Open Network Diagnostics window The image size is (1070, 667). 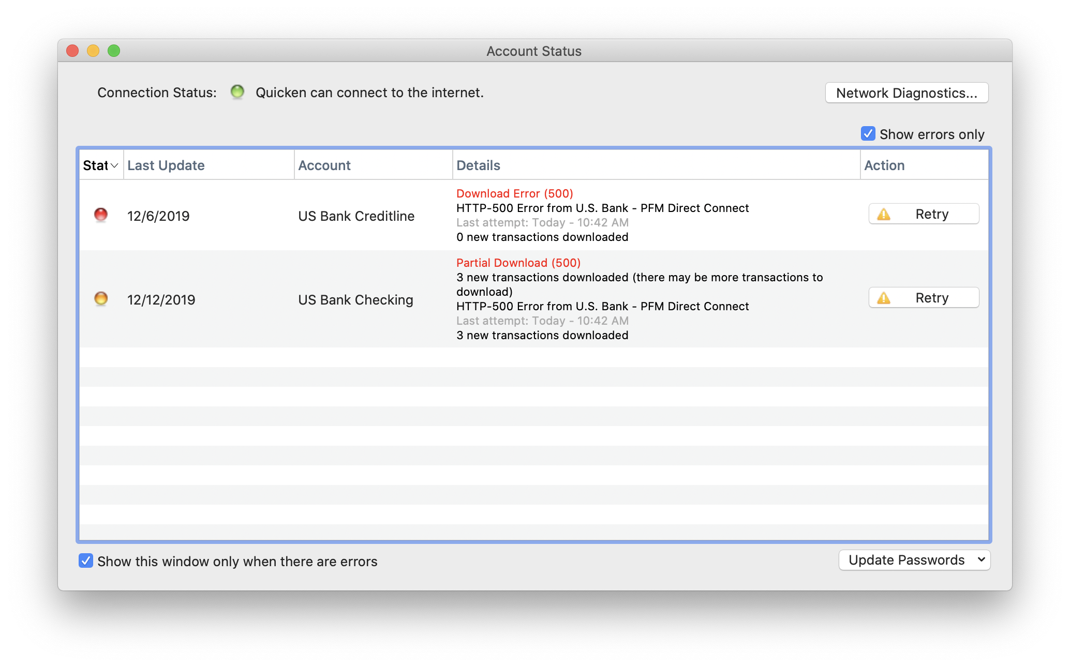[x=907, y=92]
